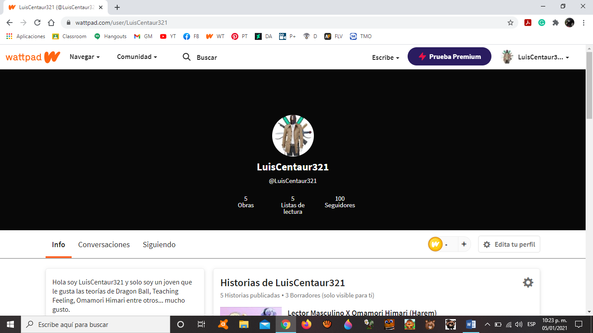Image resolution: width=593 pixels, height=333 pixels.
Task: Switch to the Conversaciones tab
Action: (x=104, y=245)
